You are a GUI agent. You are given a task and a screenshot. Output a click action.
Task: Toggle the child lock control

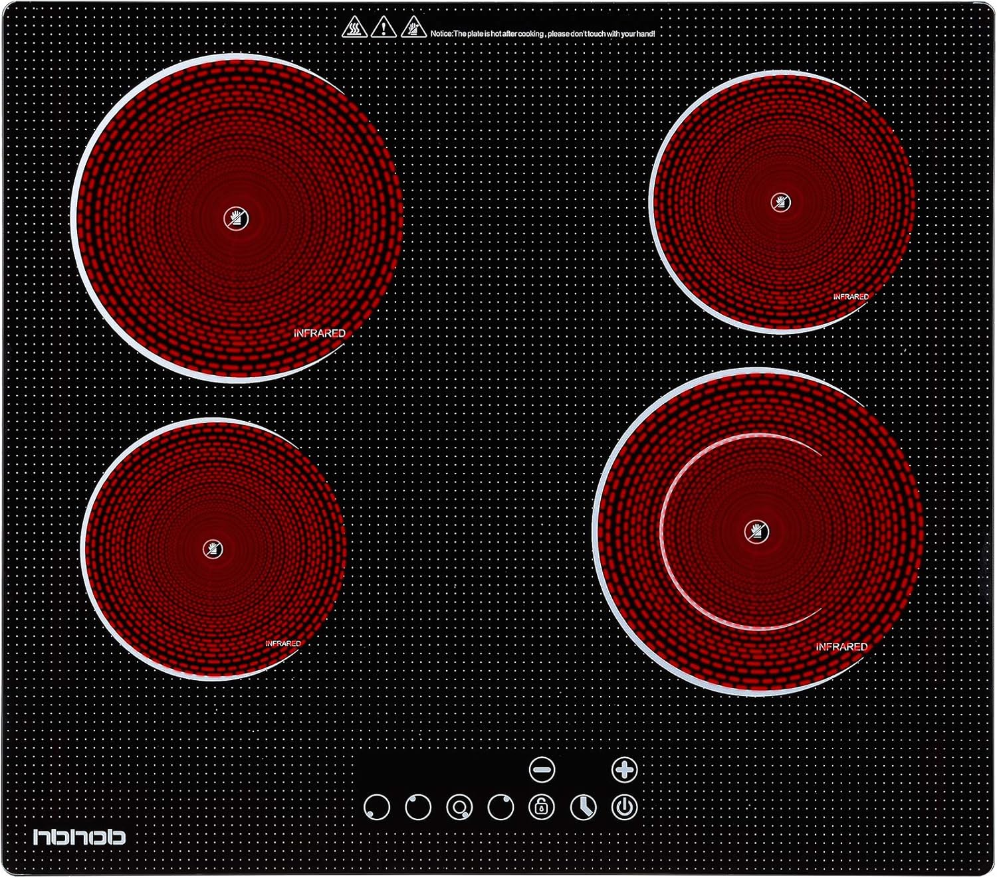pos(541,807)
